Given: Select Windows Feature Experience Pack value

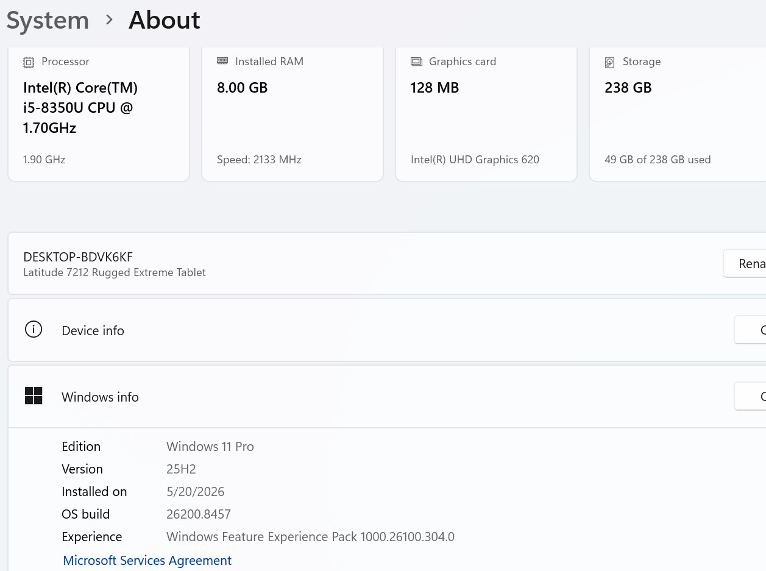Looking at the screenshot, I should pyautogui.click(x=310, y=537).
